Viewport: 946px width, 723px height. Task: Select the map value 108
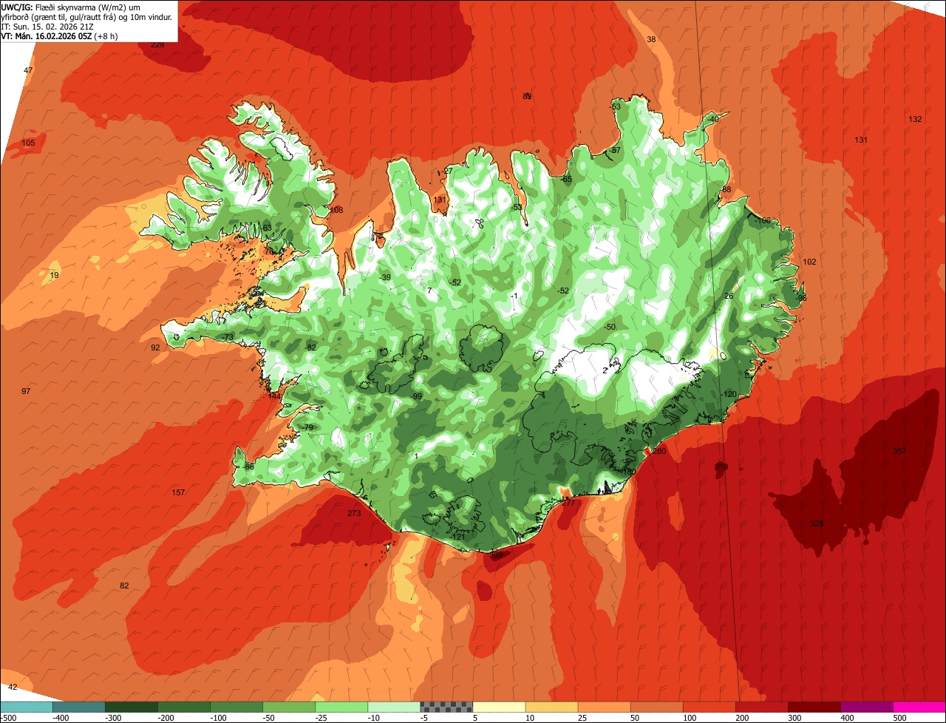click(x=336, y=210)
